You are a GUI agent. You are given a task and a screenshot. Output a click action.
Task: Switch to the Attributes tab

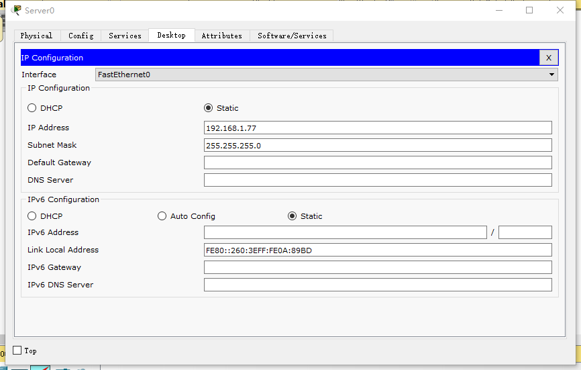(x=222, y=36)
